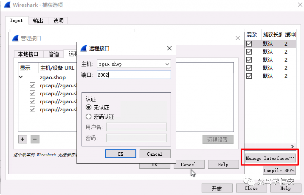This screenshot has width=304, height=195.
Task: Switch to the 选项 tab
Action: [x=58, y=21]
